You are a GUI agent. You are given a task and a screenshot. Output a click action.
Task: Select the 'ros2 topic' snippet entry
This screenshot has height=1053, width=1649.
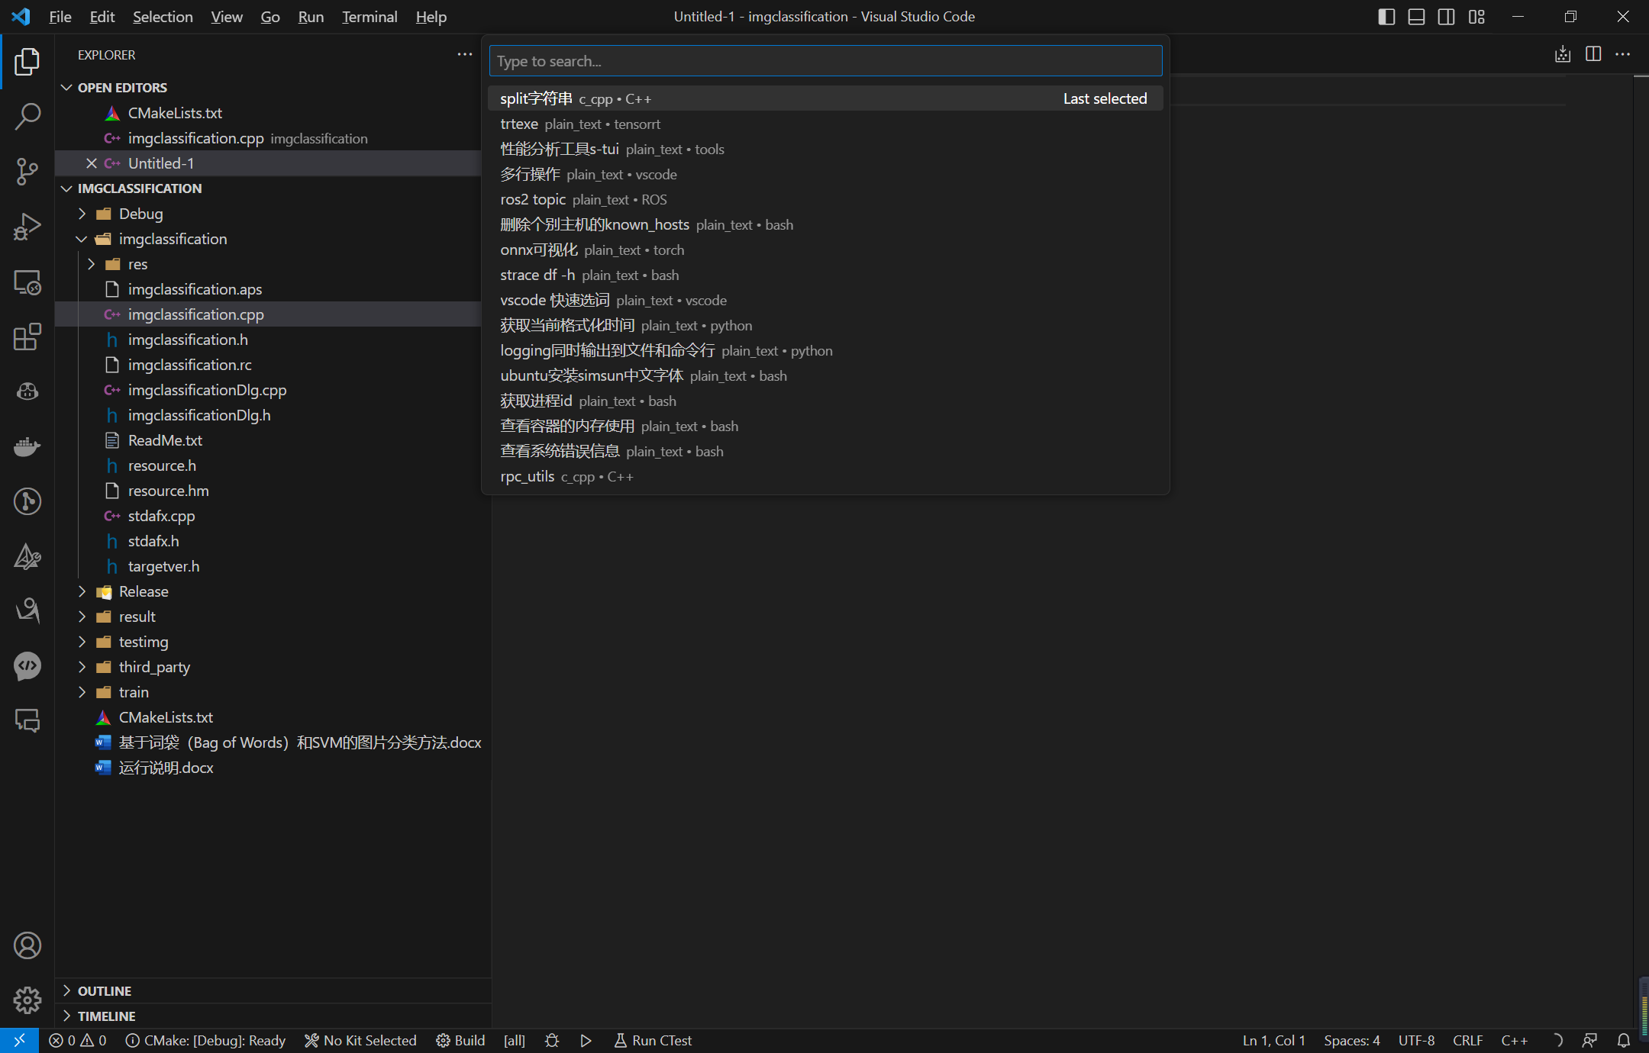point(825,199)
